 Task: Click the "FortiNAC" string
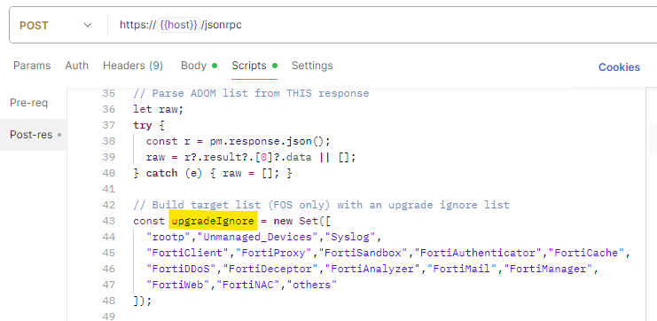point(248,285)
